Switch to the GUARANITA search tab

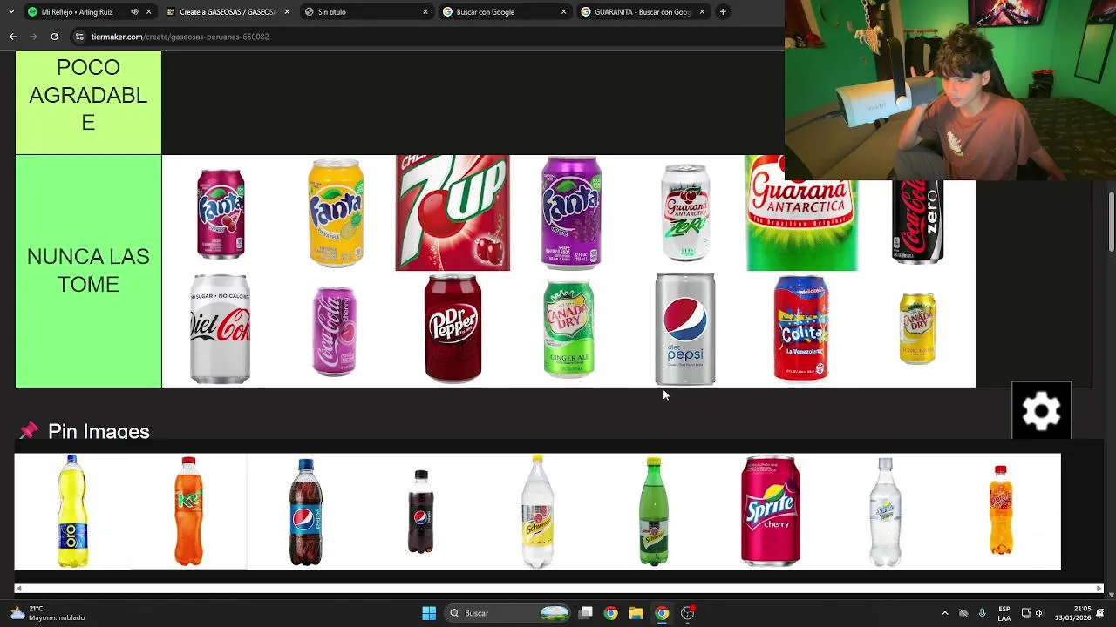[x=643, y=12]
